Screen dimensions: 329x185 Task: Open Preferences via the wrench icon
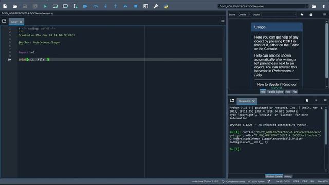point(156,6)
